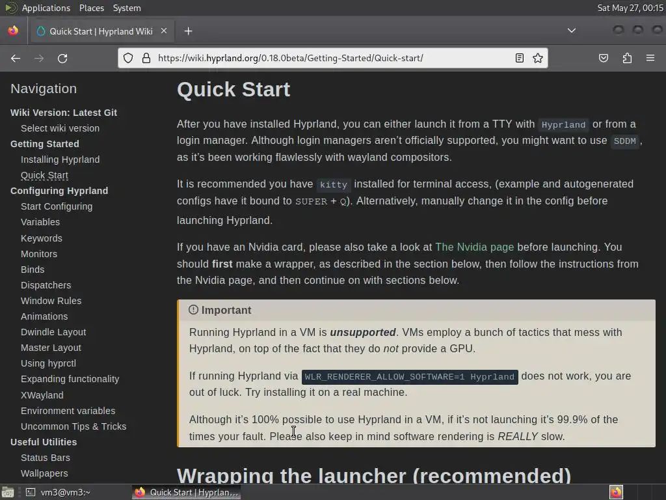The width and height of the screenshot is (666, 500).
Task: Open the Places menu
Action: 91,8
